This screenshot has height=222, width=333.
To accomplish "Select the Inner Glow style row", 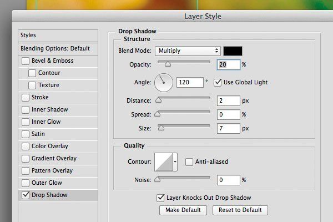I will point(58,122).
